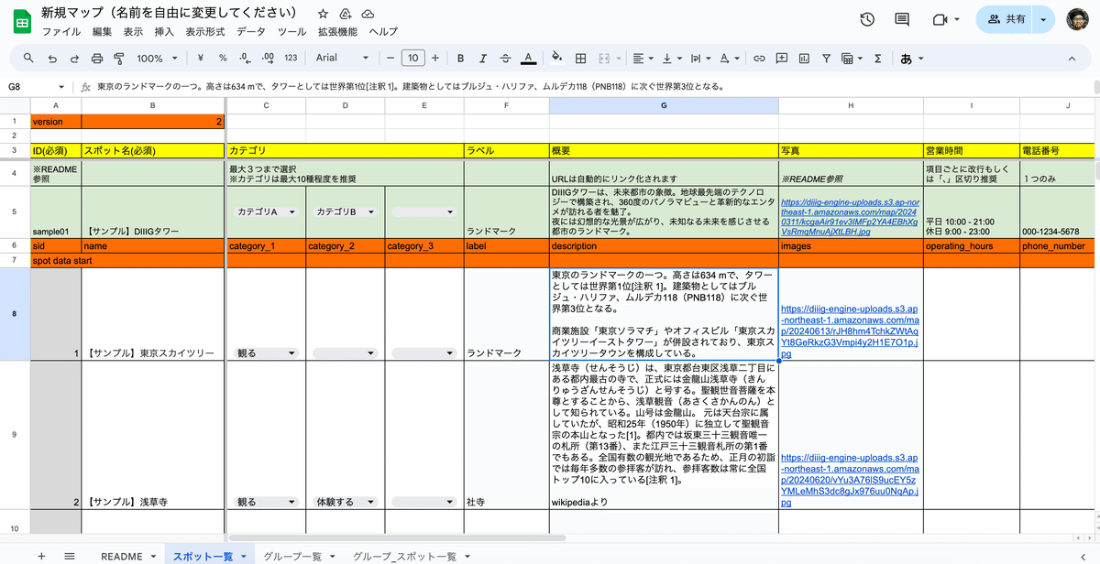Activate the paint format tool
This screenshot has height=564, width=1100.
pyautogui.click(x=119, y=58)
